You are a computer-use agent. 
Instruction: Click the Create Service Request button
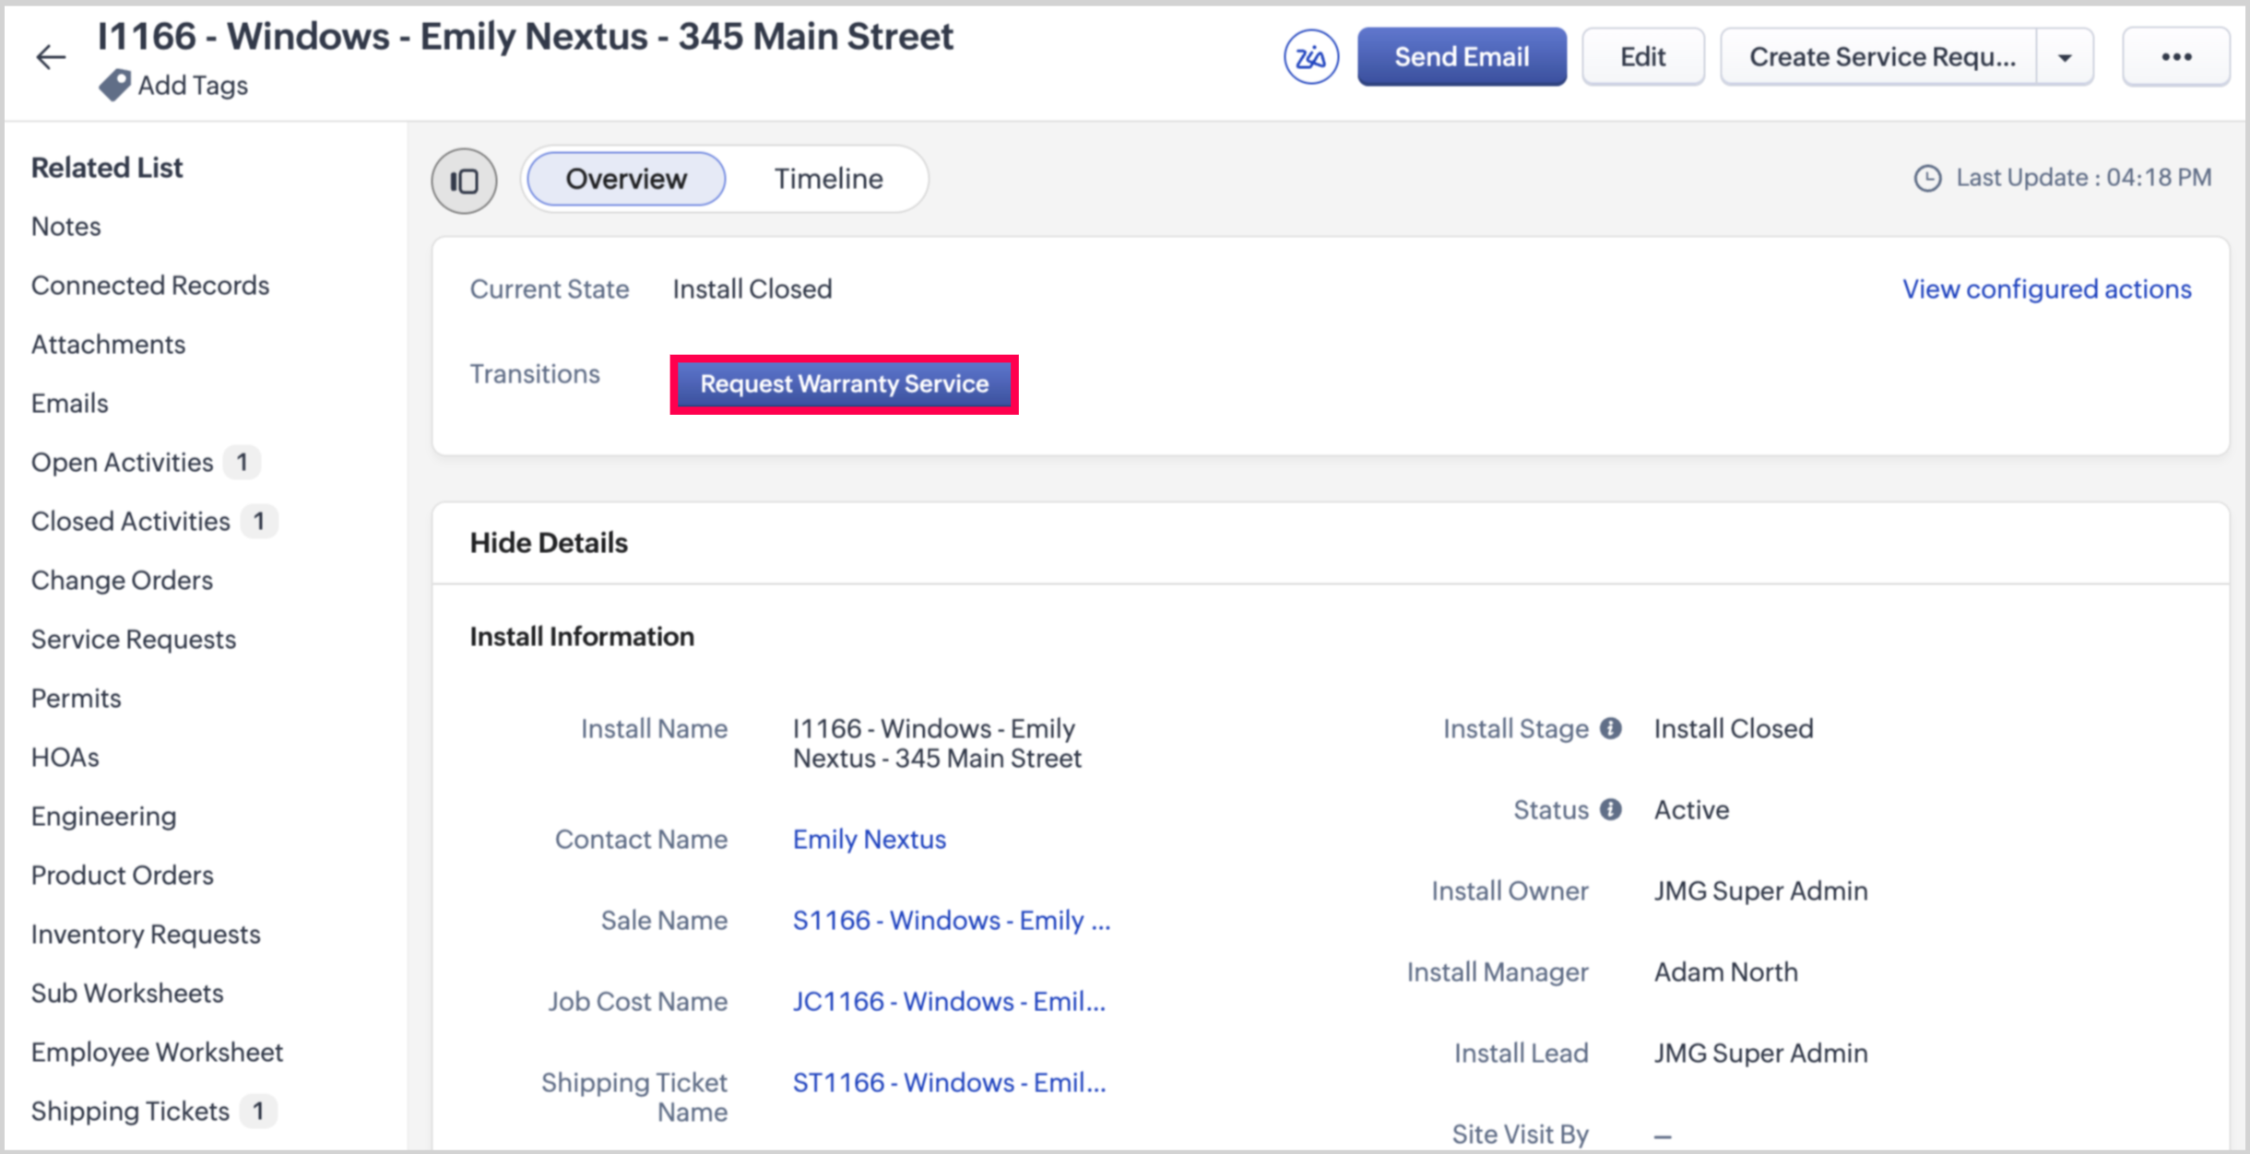(x=1881, y=57)
